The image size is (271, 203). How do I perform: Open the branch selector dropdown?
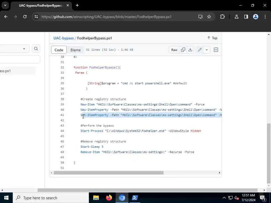coord(15,49)
